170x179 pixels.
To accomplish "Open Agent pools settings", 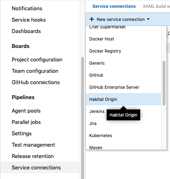I will coord(26,111).
